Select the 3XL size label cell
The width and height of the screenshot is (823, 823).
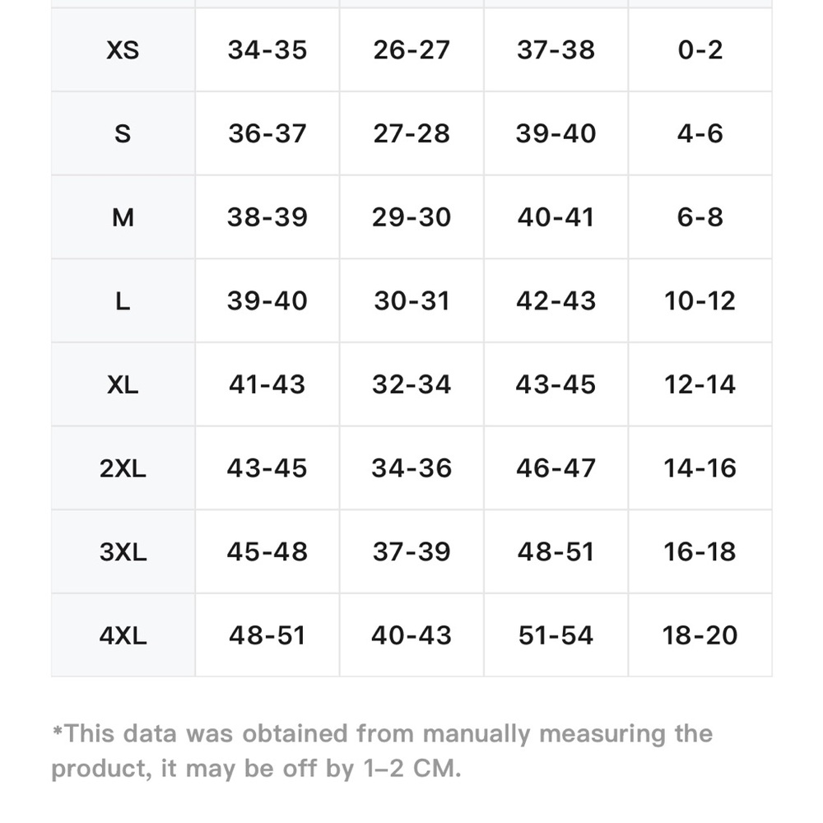coord(123,551)
